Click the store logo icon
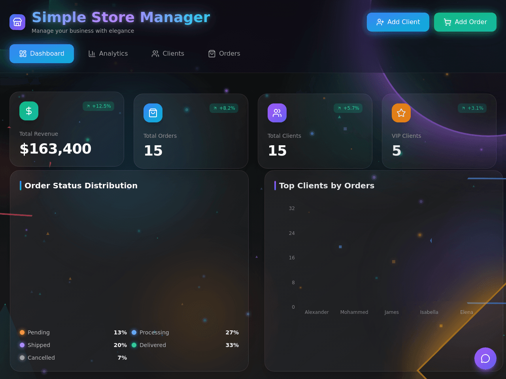This screenshot has width=506, height=379. coord(17,22)
